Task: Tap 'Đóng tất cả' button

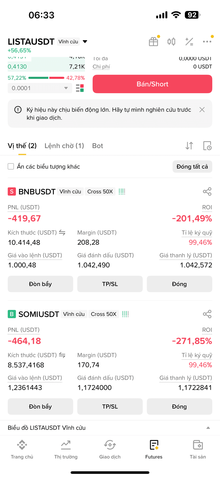Action: coord(192,166)
